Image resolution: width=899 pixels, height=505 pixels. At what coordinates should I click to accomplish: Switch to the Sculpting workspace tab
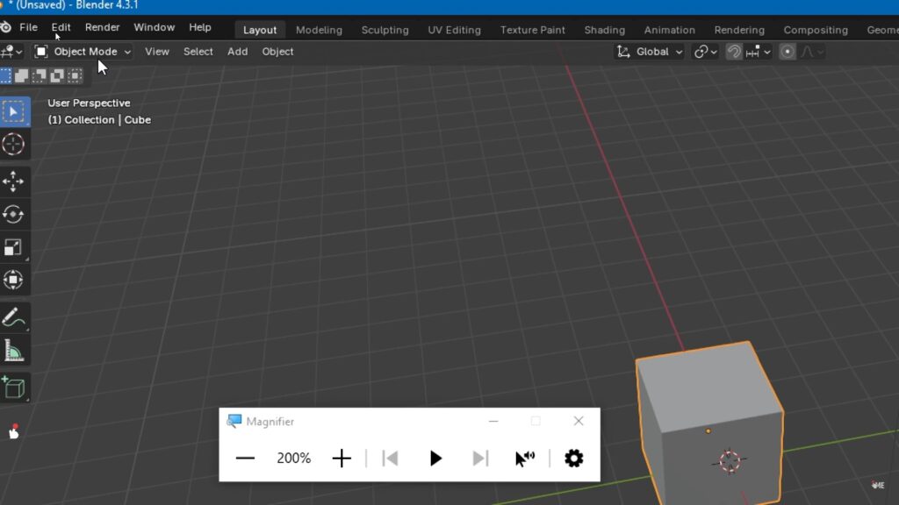tap(385, 30)
